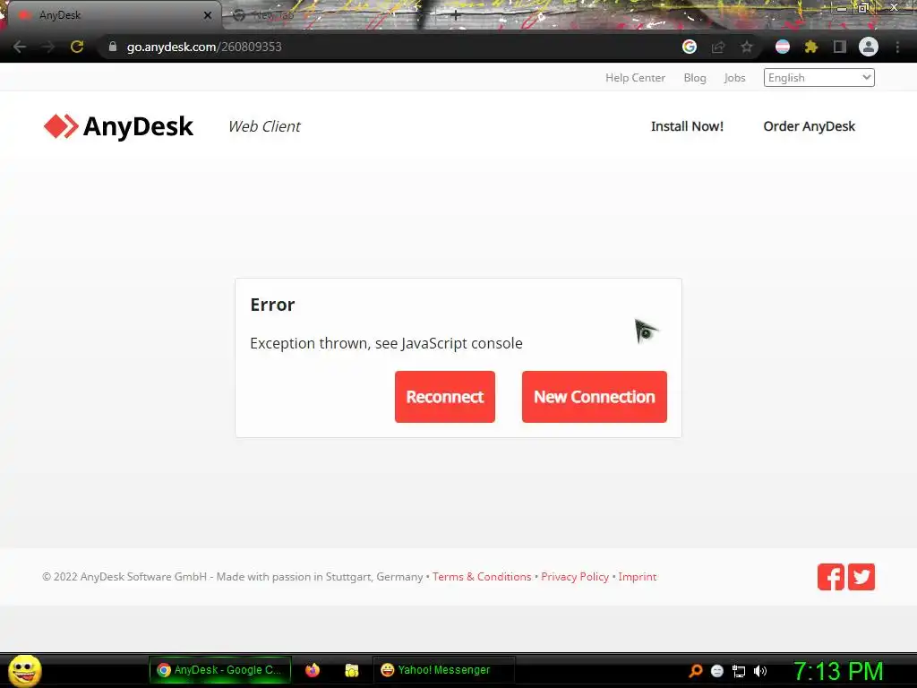The image size is (917, 688).
Task: Minimize the browser window
Action: pos(842,8)
